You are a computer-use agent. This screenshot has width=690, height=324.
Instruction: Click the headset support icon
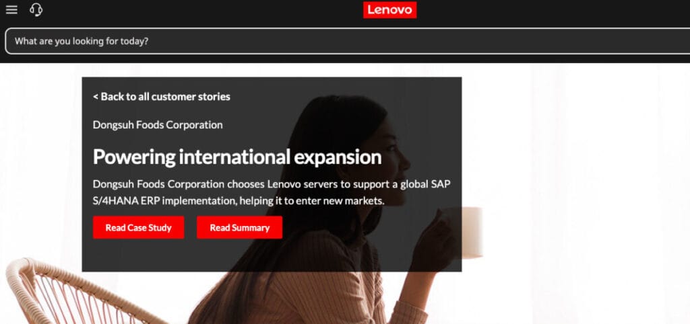click(x=36, y=9)
